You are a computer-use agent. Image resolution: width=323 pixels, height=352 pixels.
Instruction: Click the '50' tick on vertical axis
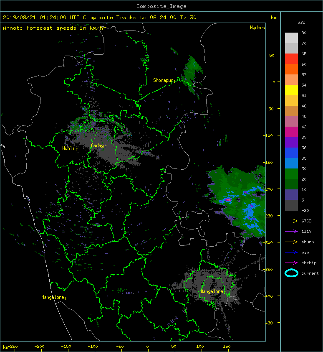tap(272, 55)
